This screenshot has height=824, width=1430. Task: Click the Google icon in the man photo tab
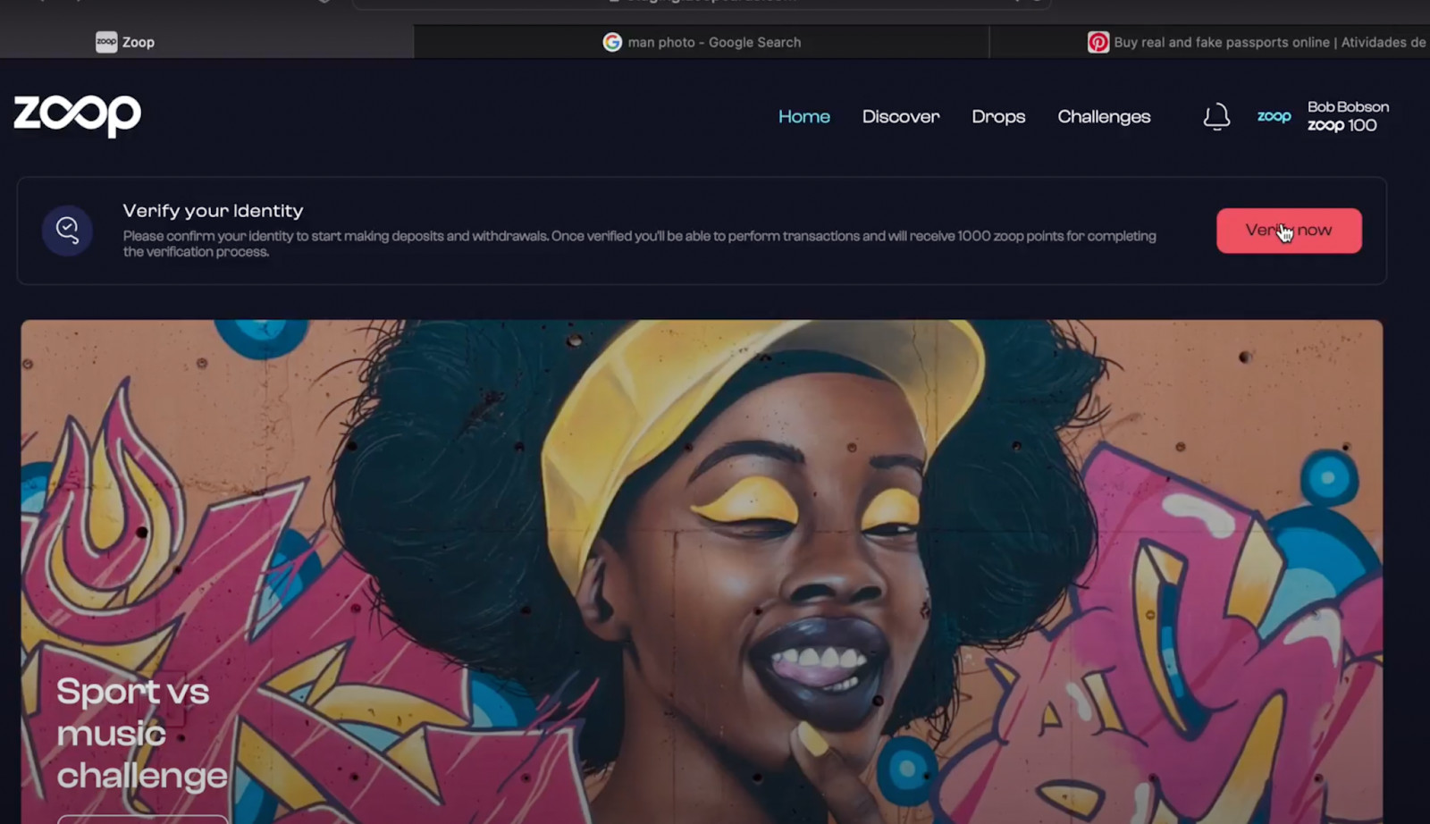tap(611, 42)
